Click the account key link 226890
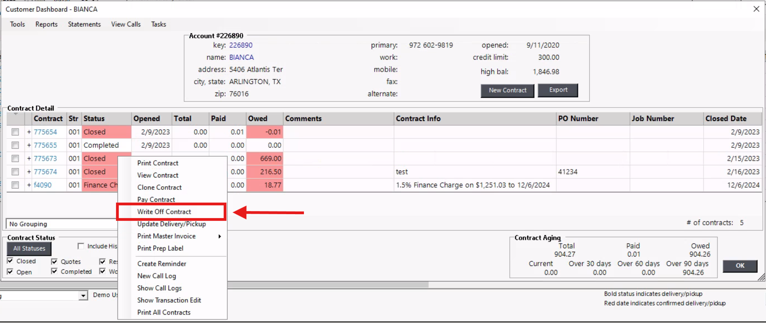 tap(241, 45)
